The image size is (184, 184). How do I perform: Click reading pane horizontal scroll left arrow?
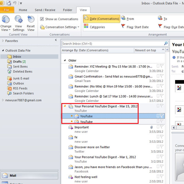pos(174,128)
